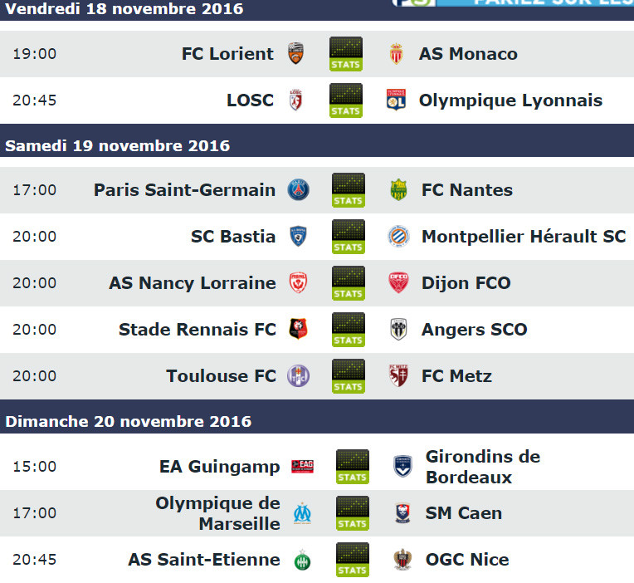Screen dimensions: 634x583
Task: Open STATS for AS Saint-Etienne vs OGC Nice
Action: (x=352, y=560)
